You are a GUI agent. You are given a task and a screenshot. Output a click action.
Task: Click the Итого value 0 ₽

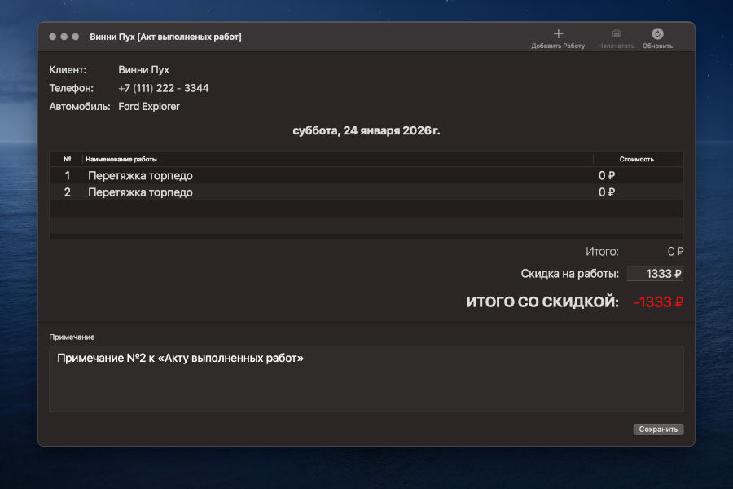[675, 252]
